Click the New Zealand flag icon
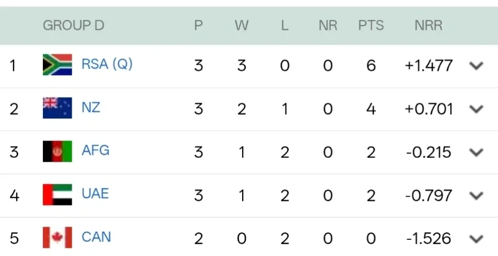 [57, 108]
